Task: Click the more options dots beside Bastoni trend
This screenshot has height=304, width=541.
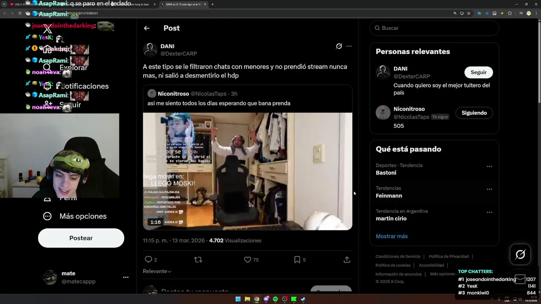Action: pos(489,166)
